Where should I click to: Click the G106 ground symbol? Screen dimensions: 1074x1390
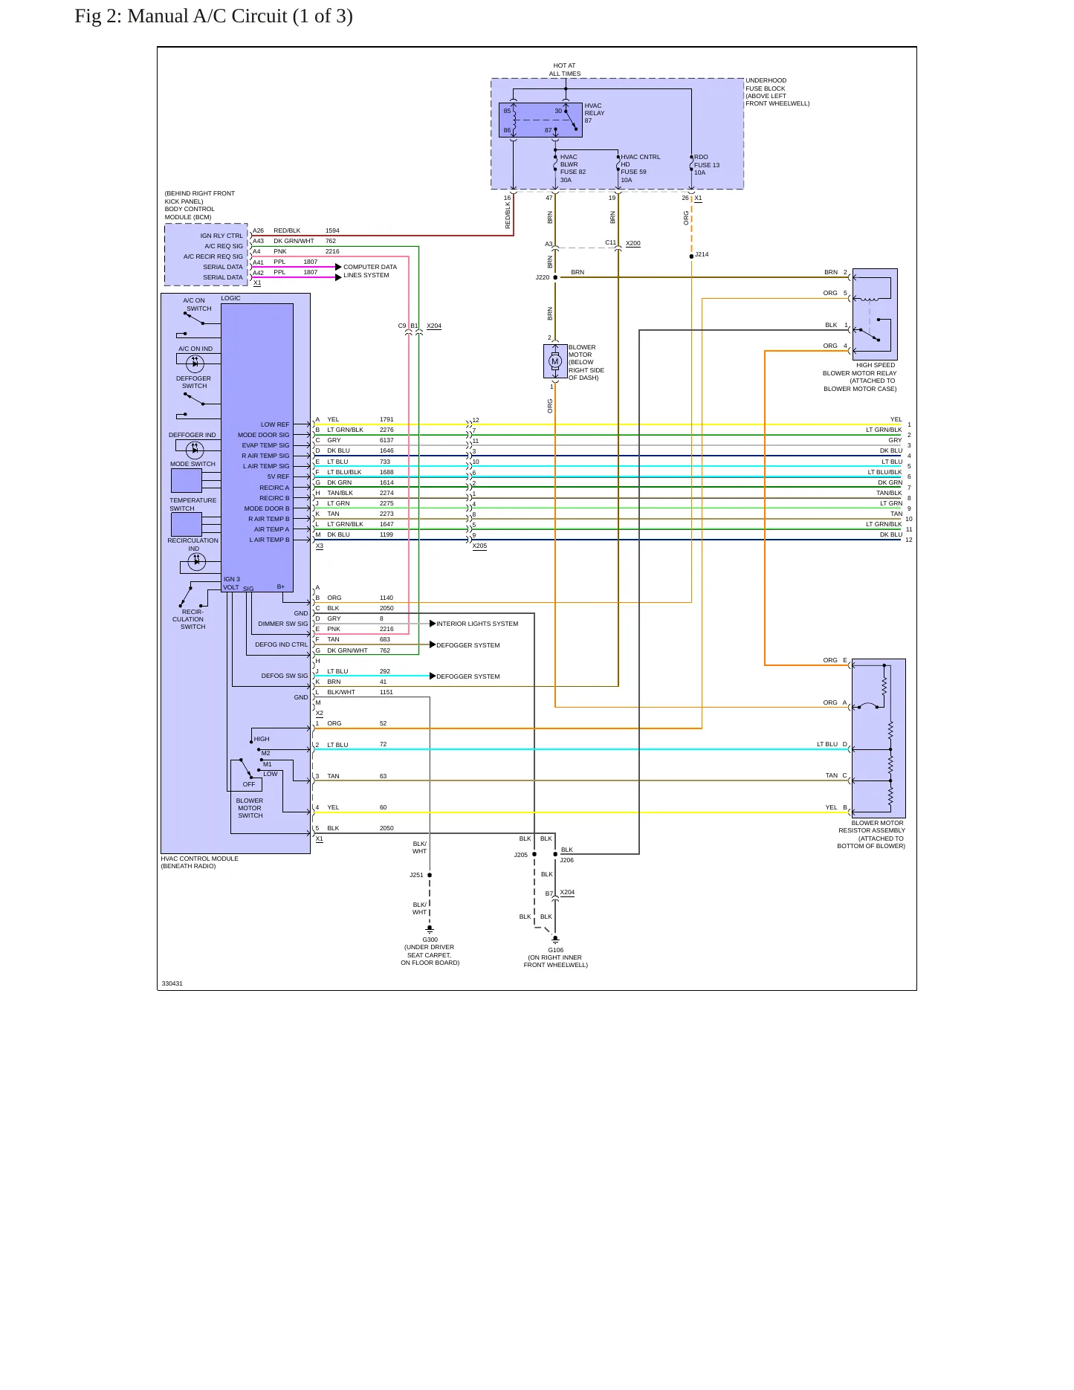555,940
